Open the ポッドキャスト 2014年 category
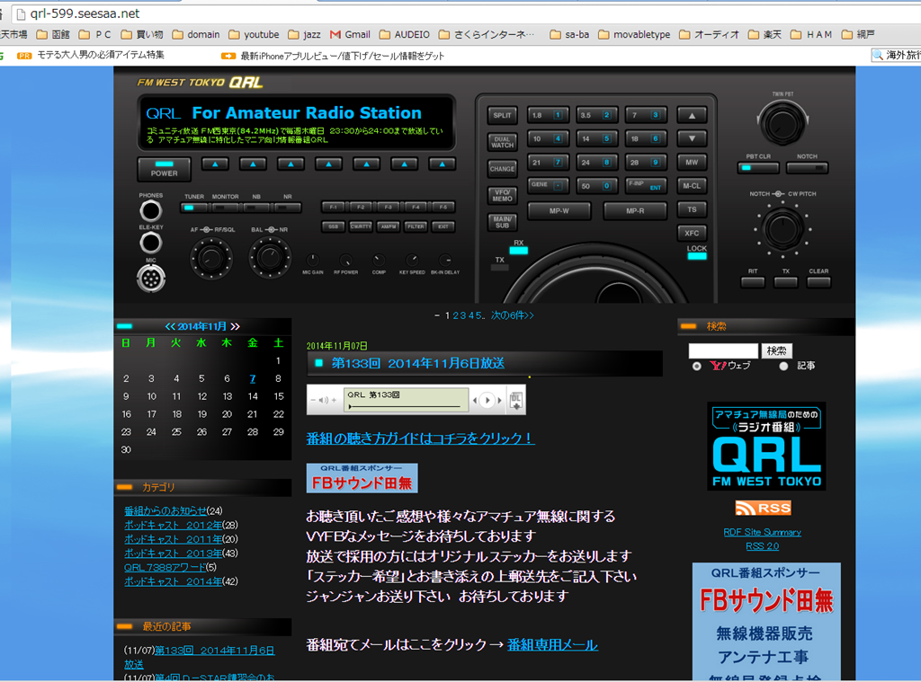The width and height of the screenshot is (921, 682). point(174,581)
